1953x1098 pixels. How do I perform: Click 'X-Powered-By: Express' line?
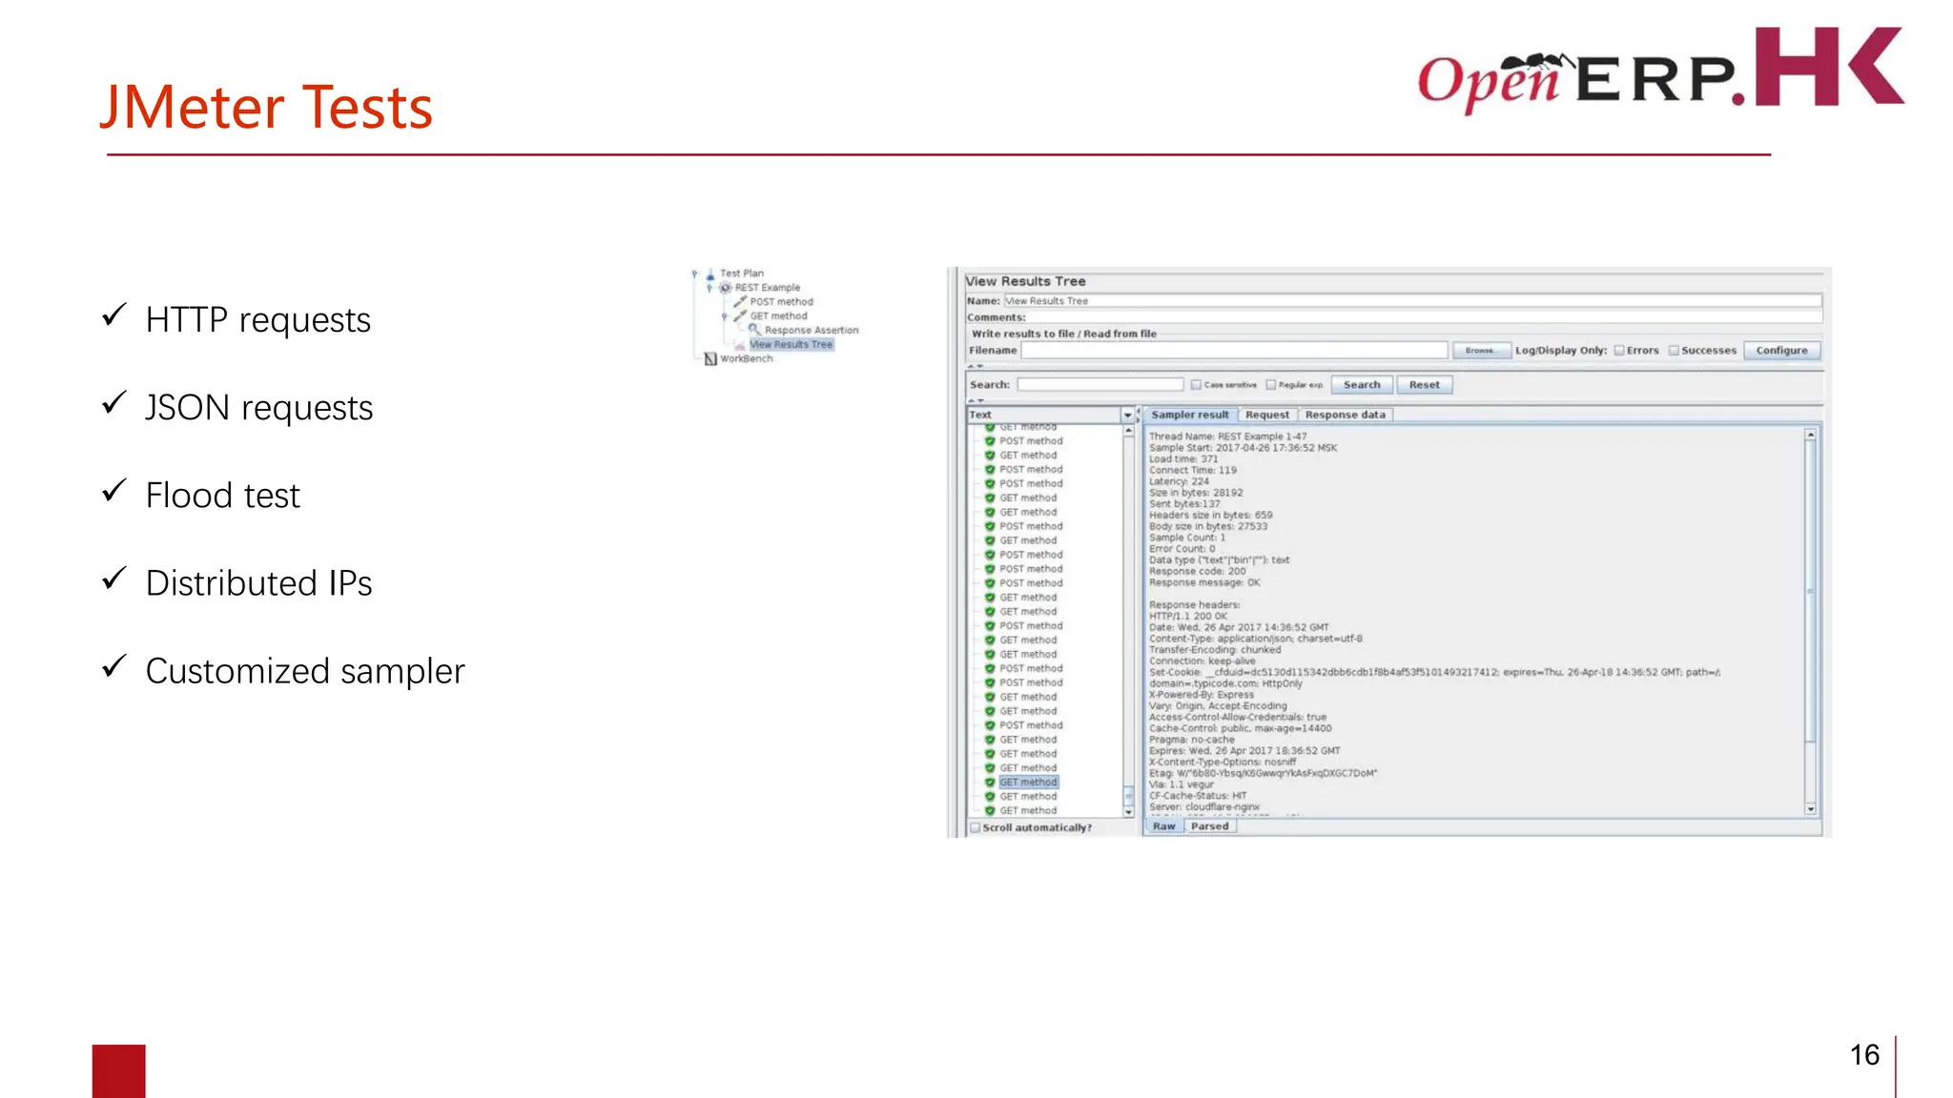(1201, 695)
